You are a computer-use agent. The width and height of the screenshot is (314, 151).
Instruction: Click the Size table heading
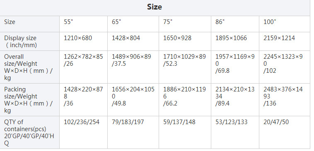[155, 7]
